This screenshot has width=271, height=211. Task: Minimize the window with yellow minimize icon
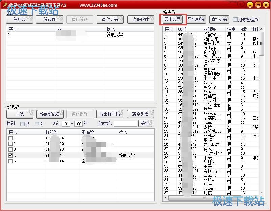click(x=250, y=5)
